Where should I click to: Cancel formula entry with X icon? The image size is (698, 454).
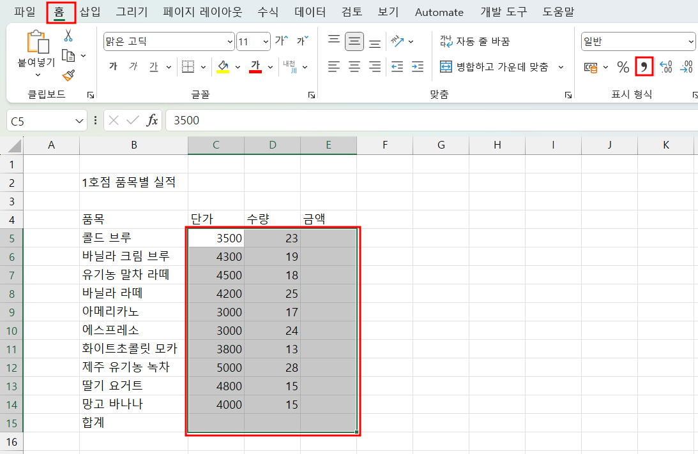pos(114,120)
